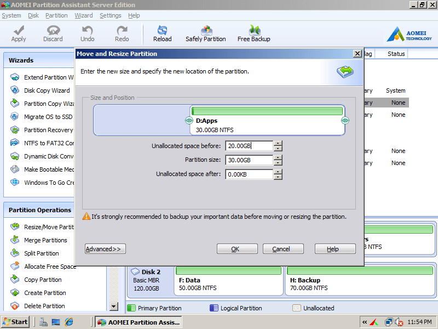The height and width of the screenshot is (329, 438).
Task: Confirm with the OK button
Action: click(237, 249)
